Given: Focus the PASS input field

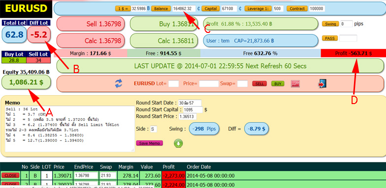Looking at the screenshot, I should (x=348, y=38).
